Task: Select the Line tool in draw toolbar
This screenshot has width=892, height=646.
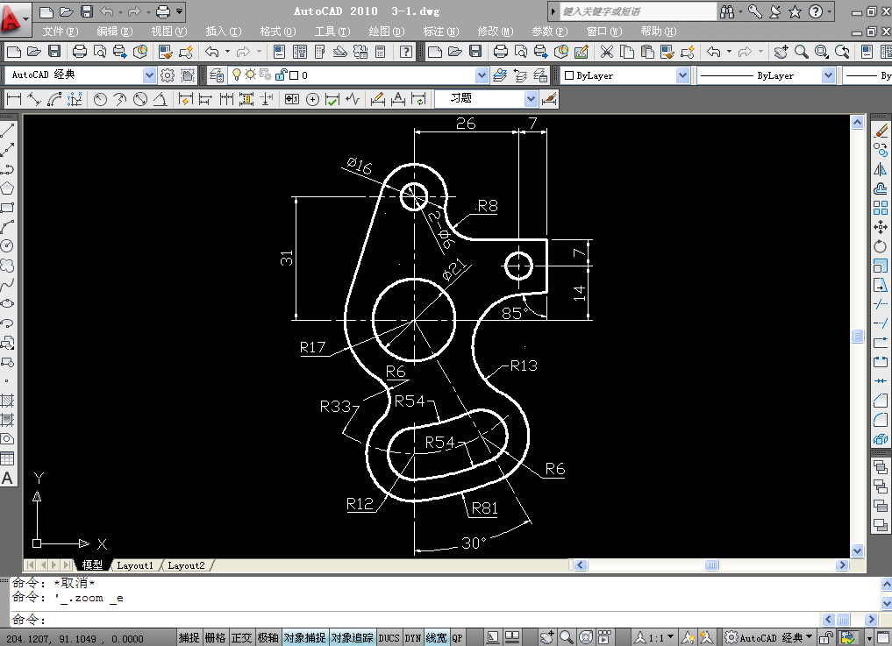Action: pyautogui.click(x=7, y=131)
